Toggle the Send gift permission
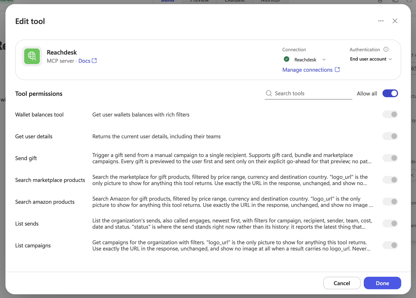The width and height of the screenshot is (416, 298). (x=390, y=158)
